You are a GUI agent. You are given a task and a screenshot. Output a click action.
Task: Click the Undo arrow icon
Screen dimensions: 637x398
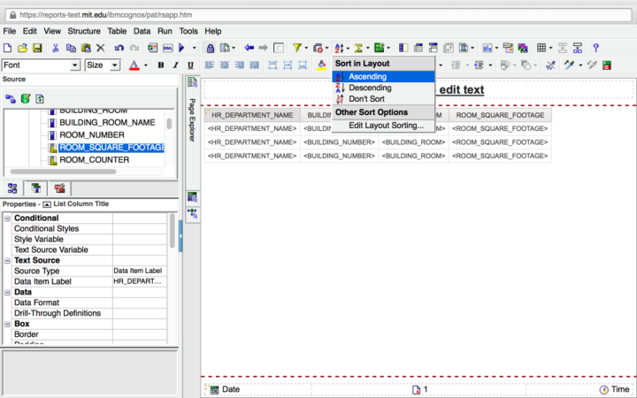[118, 48]
